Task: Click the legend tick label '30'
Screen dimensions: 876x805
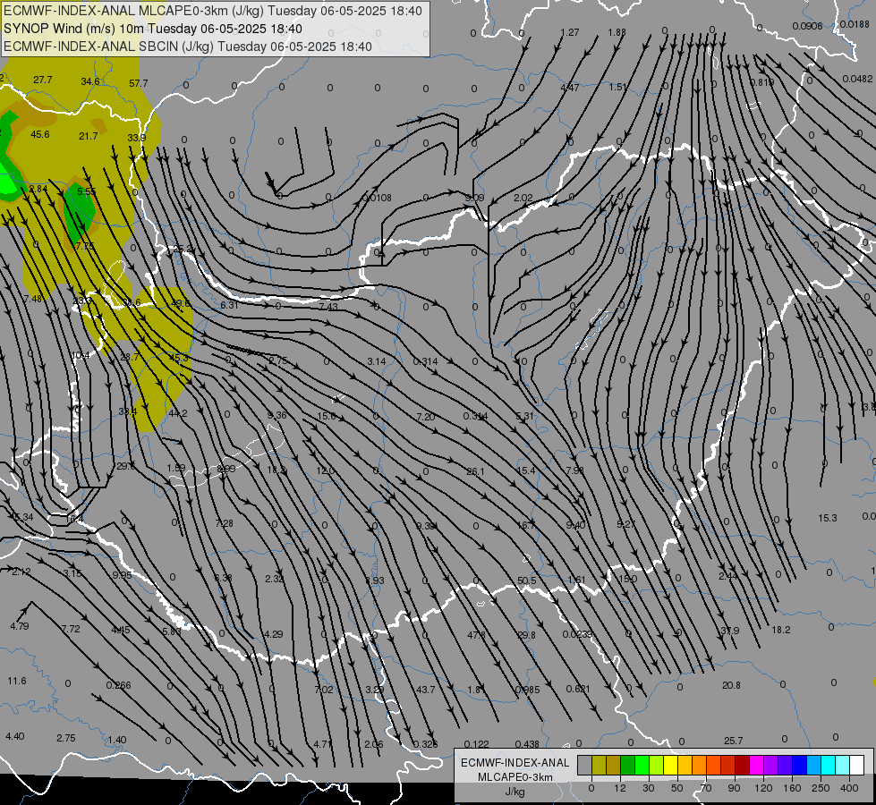Action: pos(648,788)
